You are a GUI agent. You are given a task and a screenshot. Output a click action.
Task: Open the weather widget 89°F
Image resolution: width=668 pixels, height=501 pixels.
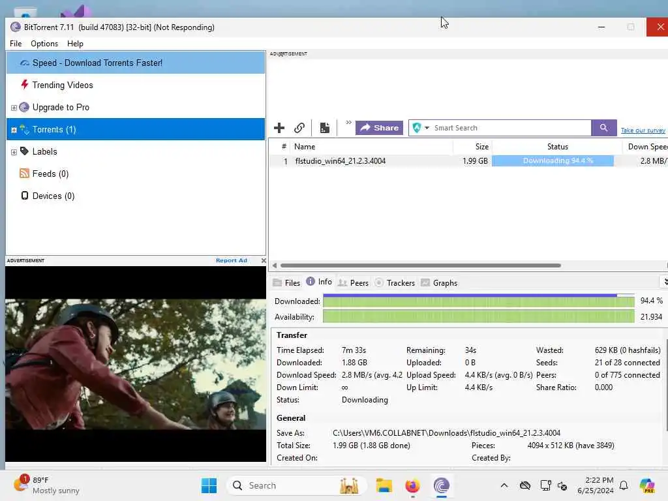[x=47, y=485]
